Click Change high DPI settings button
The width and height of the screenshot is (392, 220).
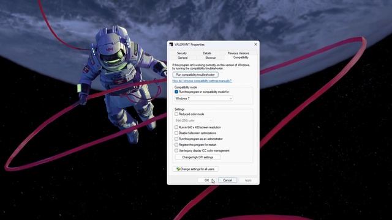(x=197, y=158)
